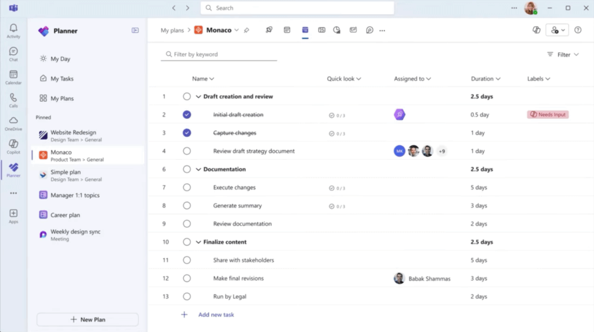
Task: Open the user profile picture
Action: point(530,8)
